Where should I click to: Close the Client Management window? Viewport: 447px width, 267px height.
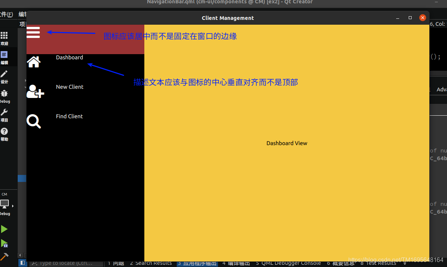[x=423, y=18]
